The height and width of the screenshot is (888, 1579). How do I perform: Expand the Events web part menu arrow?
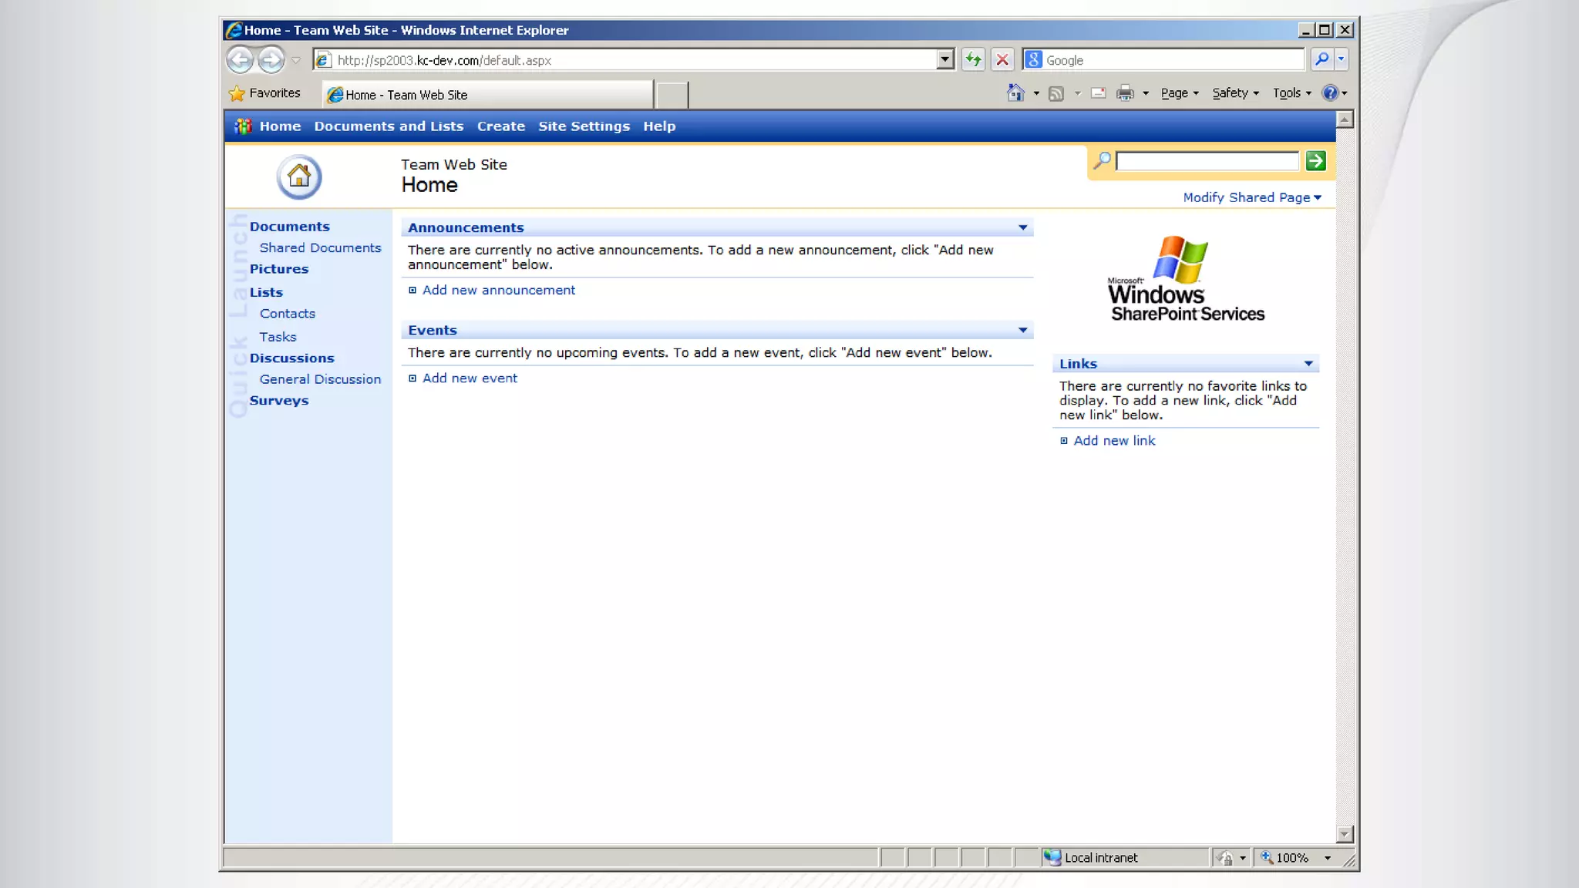[1022, 330]
